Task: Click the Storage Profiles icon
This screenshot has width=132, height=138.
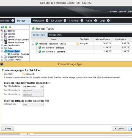Action: (5, 60)
